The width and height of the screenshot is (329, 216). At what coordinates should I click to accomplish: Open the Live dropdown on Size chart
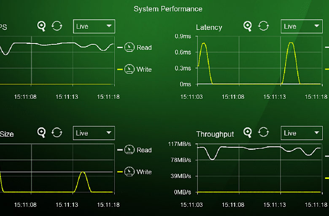pyautogui.click(x=94, y=133)
